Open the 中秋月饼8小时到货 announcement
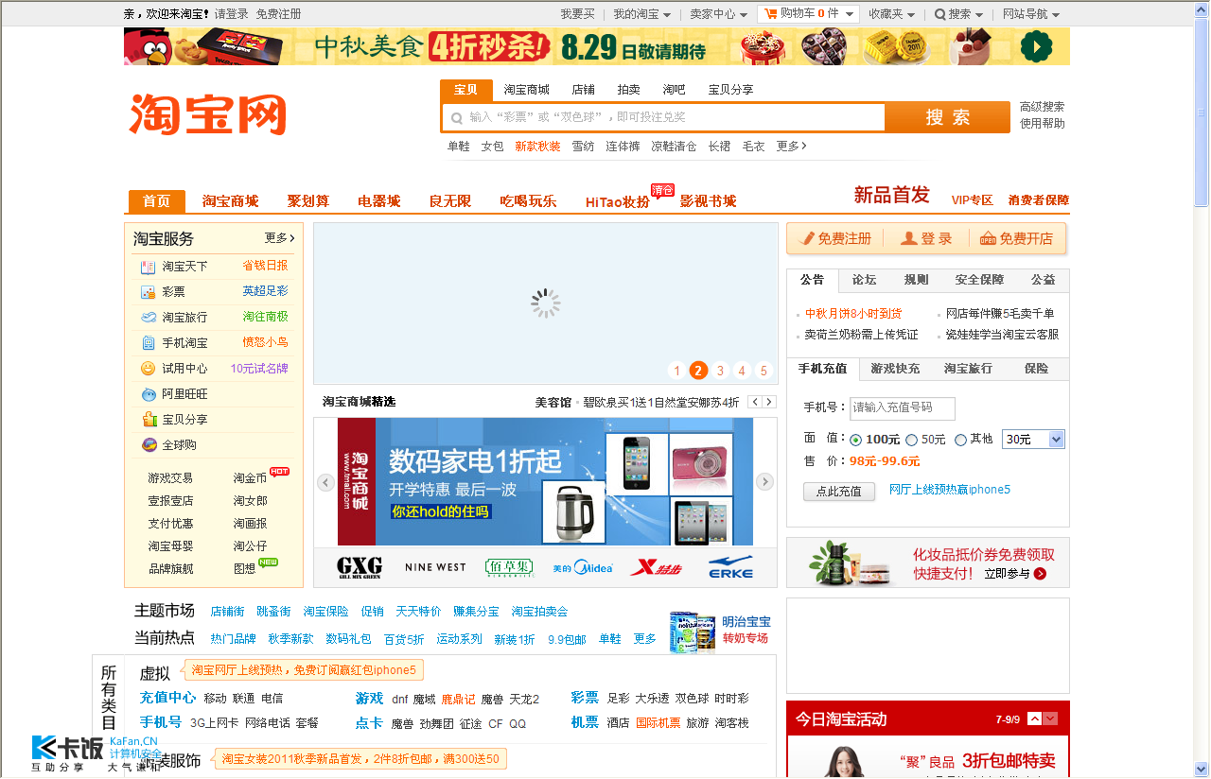Image resolution: width=1211 pixels, height=779 pixels. click(x=853, y=314)
